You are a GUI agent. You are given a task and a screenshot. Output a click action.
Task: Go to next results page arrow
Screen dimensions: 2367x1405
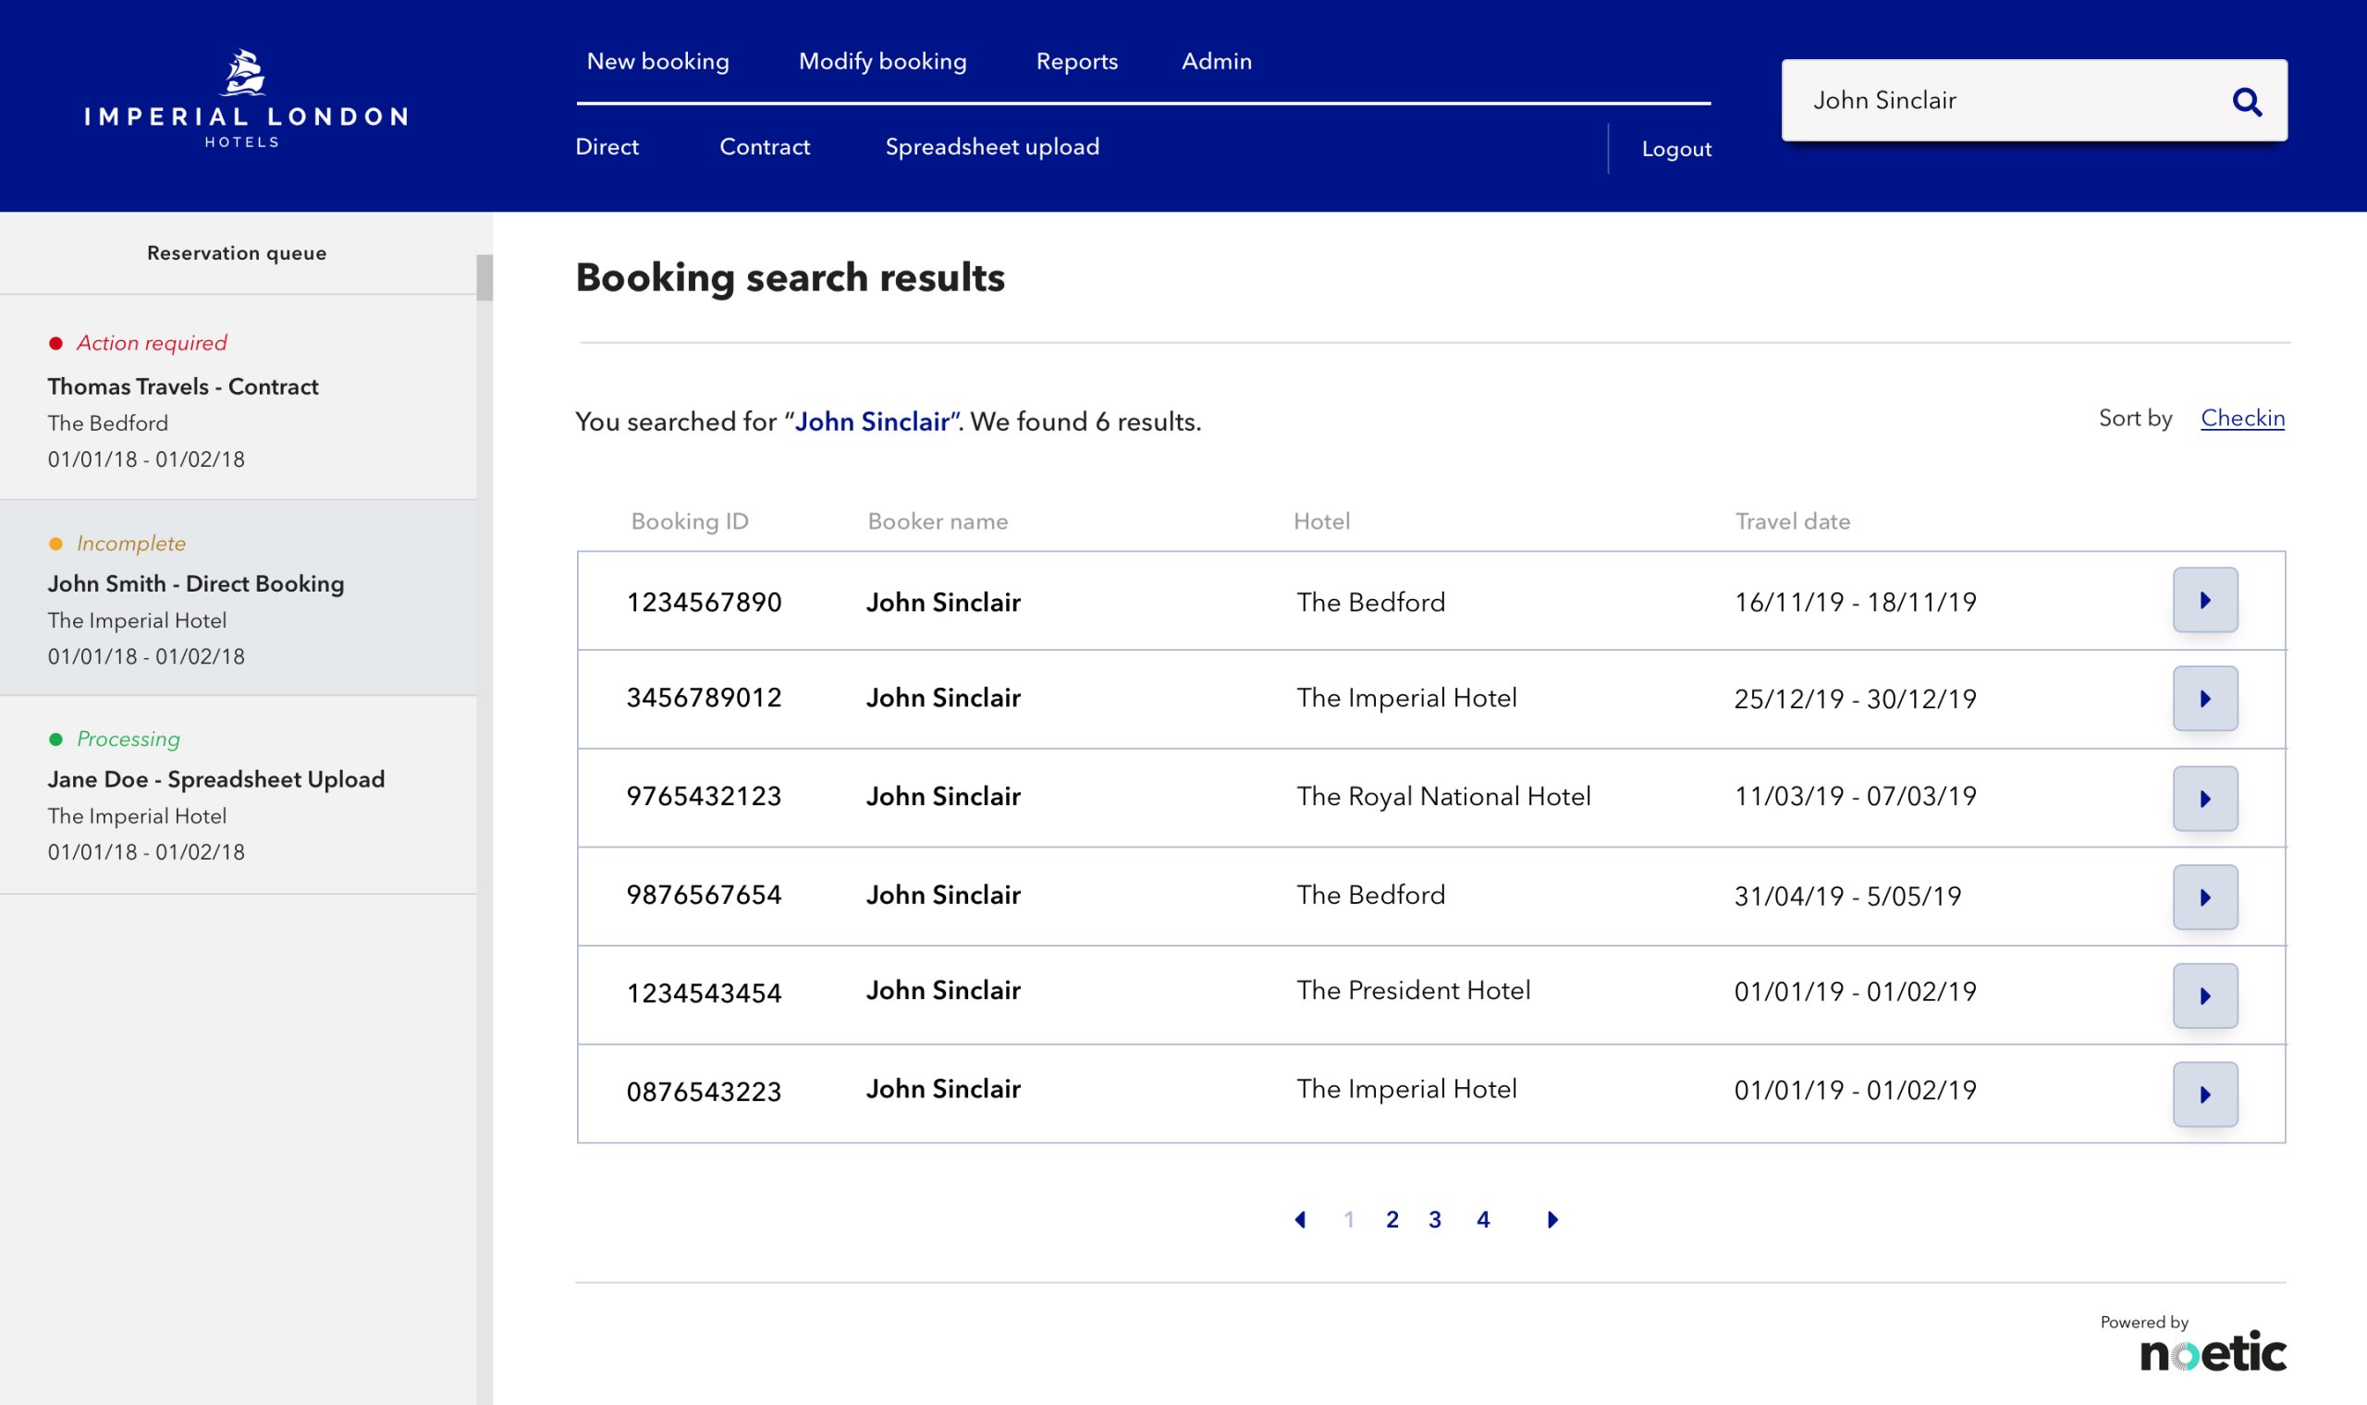point(1551,1219)
